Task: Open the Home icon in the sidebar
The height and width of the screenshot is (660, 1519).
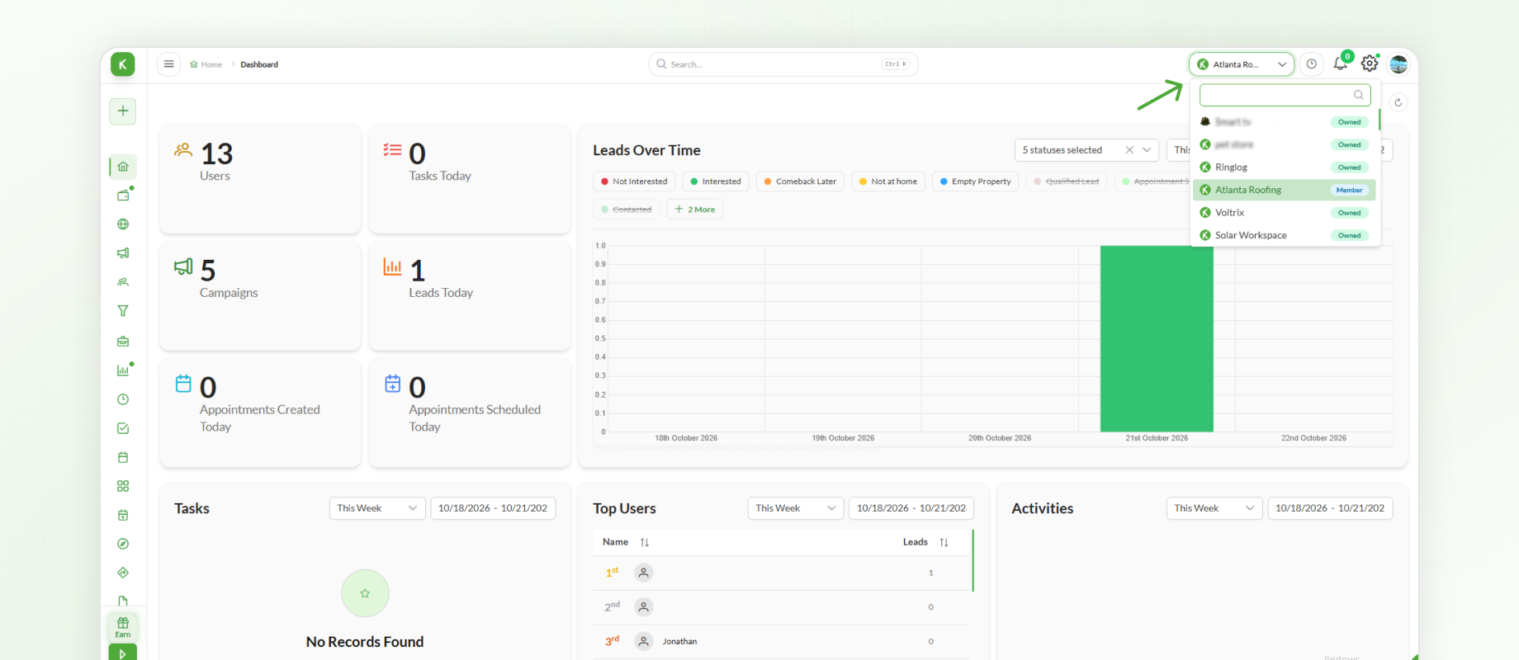Action: coord(123,167)
